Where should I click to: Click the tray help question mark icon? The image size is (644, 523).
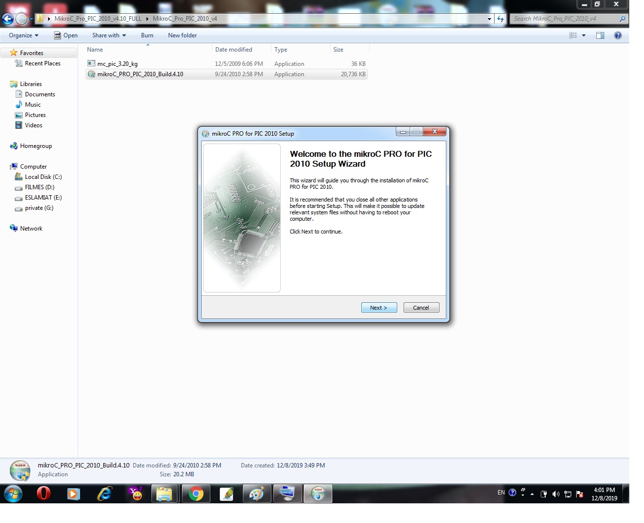coord(512,493)
